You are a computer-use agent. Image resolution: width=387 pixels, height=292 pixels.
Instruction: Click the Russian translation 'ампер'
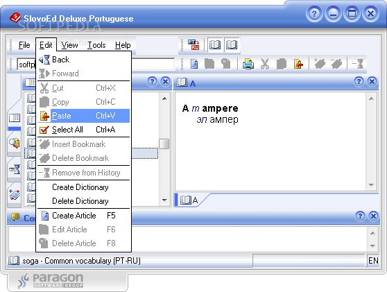224,120
